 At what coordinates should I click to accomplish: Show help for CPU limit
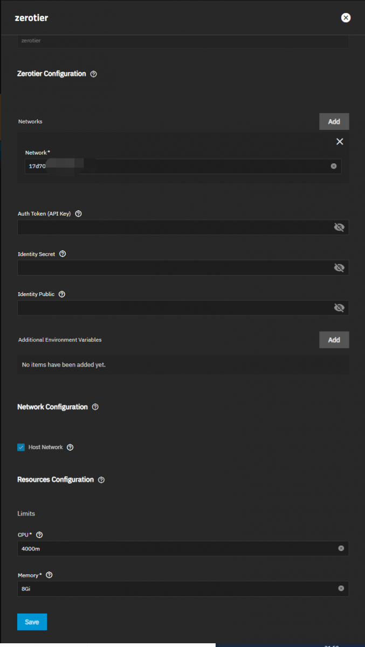39,535
